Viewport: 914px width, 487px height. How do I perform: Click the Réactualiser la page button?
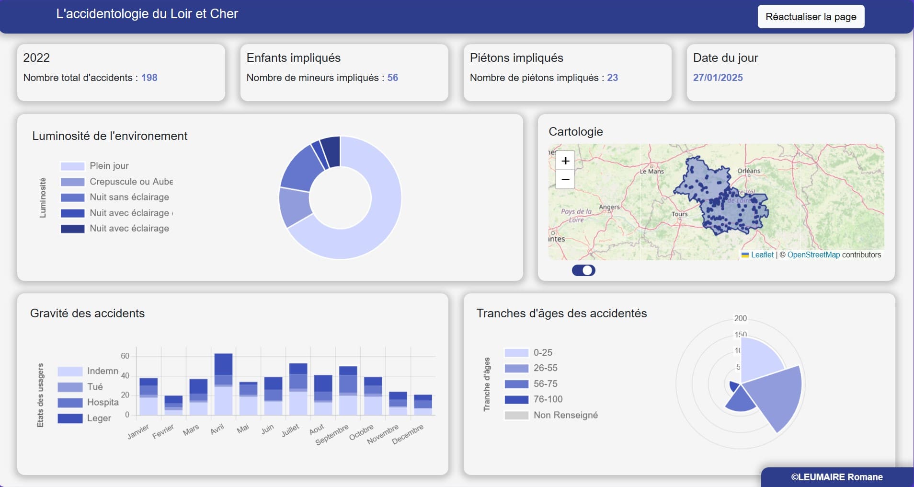point(811,17)
